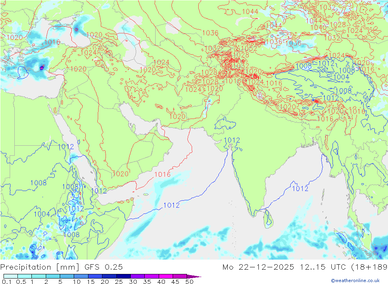This screenshot has width=388, height=284.
Task: Click the 'Precipitation [mm] GFS 0.25' title
Action: pos(61,267)
